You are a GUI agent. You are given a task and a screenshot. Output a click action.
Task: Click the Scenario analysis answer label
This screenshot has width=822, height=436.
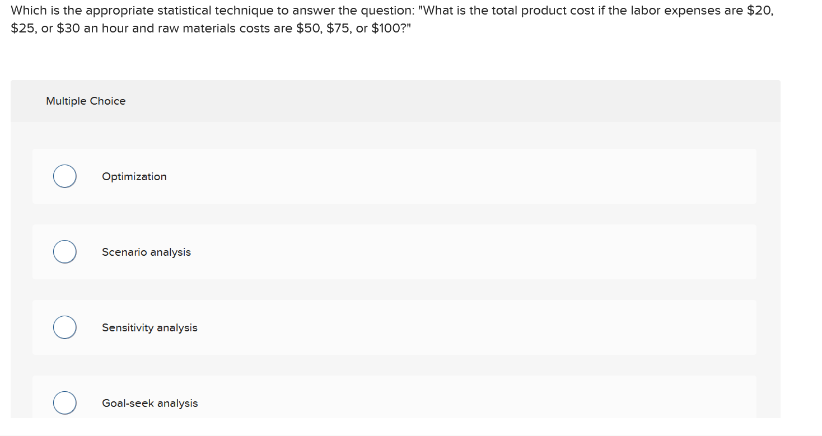(x=146, y=252)
